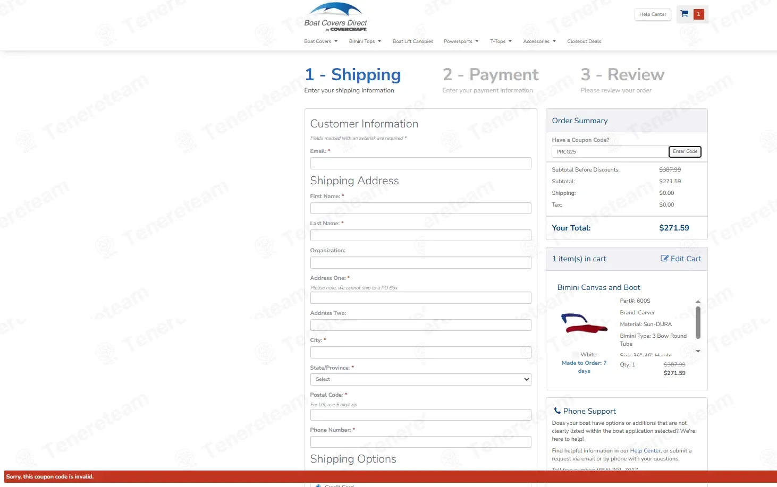Open the State/Province select box

[x=420, y=379]
